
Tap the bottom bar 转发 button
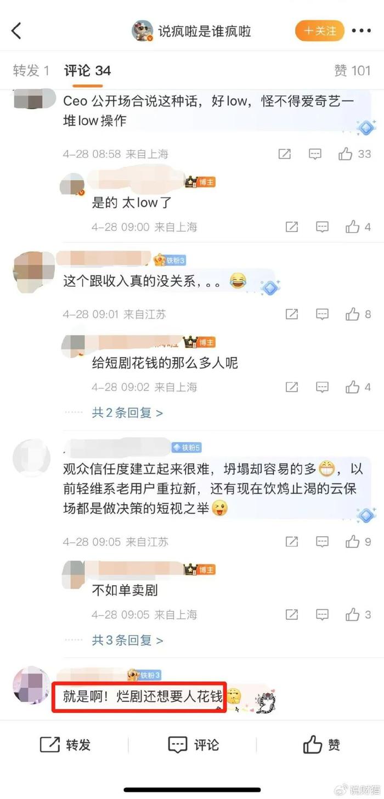coord(65,745)
